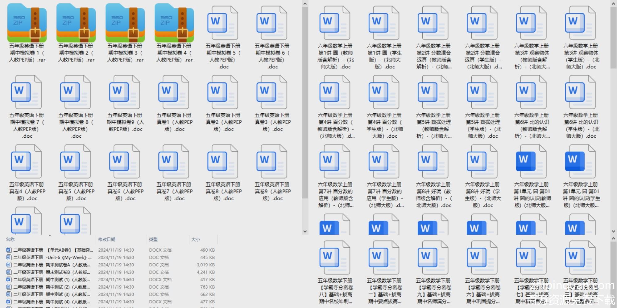Click 第8讲 好玩 教师版含解析 file icon
This screenshot has height=308, width=617.
[x=433, y=162]
